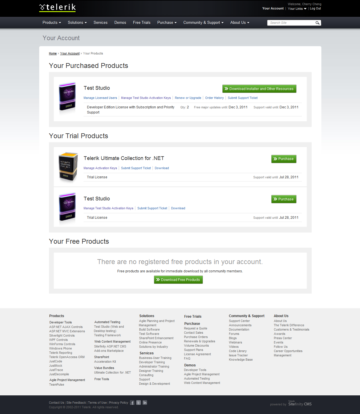Viewport: 360px width, 414px height.
Task: Open JustDecompile footer link
Action: tap(59, 374)
